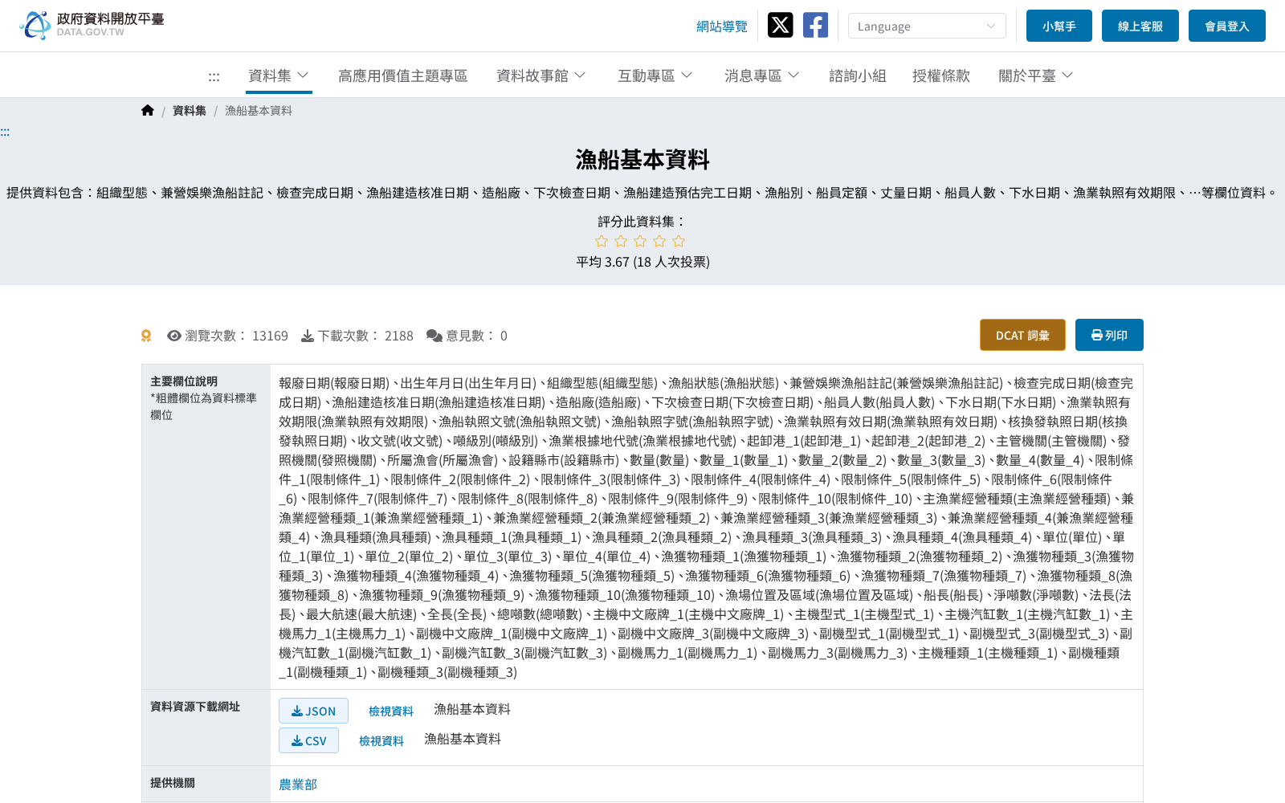Expand the 資料集 menu
Screen dimensions: 1285x803
pyautogui.click(x=279, y=75)
